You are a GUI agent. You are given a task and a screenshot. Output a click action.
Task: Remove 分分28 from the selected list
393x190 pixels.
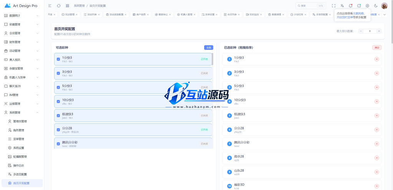click(x=377, y=130)
